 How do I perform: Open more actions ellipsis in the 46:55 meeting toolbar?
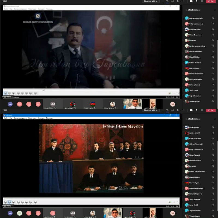tap(183, 110)
